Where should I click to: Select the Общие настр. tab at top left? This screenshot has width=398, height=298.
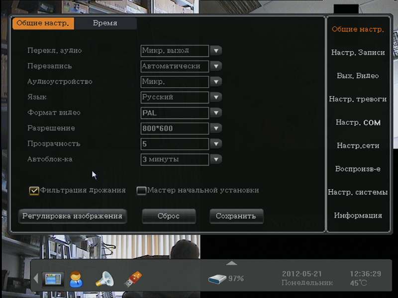click(43, 23)
